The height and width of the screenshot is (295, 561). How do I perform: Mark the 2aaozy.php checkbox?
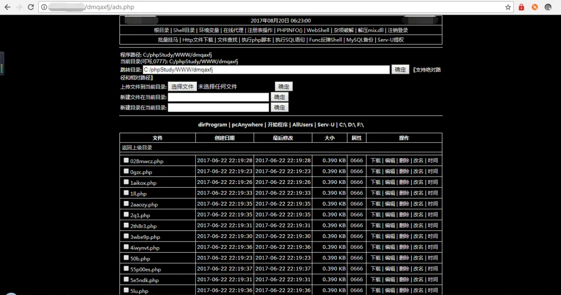126,204
